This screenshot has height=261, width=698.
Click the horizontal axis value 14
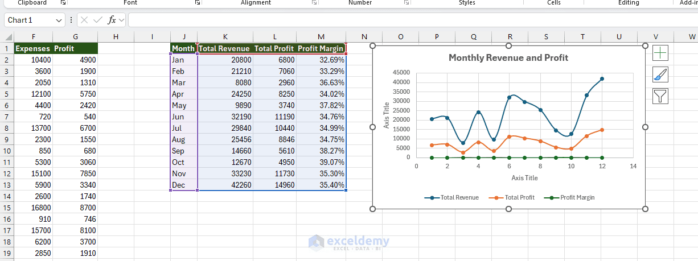coord(633,166)
